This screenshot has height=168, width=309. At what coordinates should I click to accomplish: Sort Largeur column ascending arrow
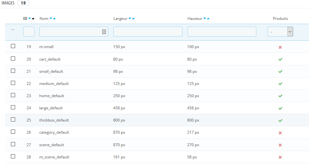133,19
